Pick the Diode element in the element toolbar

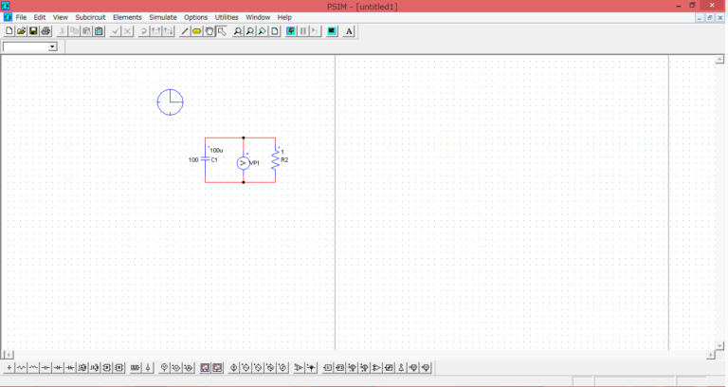coord(58,367)
